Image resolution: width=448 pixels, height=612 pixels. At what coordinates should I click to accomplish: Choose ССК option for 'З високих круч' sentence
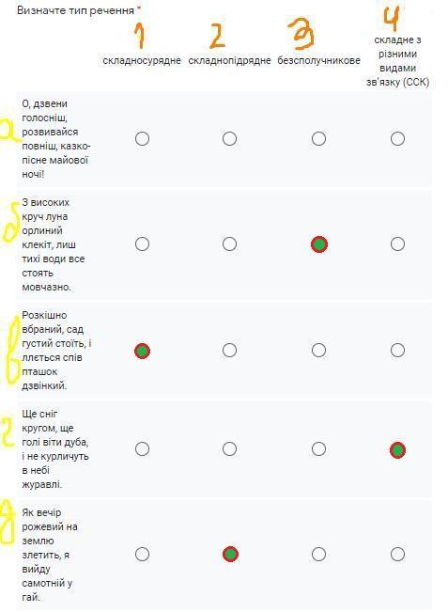(397, 243)
